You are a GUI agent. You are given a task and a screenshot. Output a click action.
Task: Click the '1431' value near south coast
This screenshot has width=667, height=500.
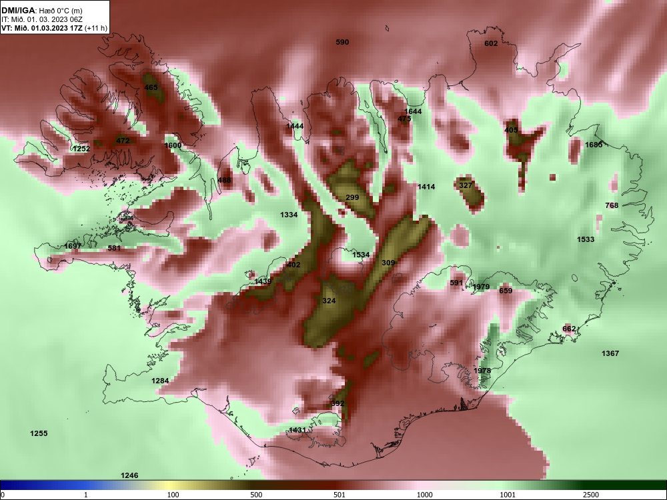coord(297,430)
